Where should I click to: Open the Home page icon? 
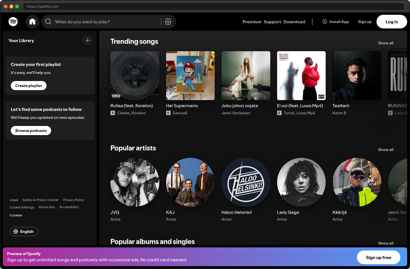(x=32, y=22)
